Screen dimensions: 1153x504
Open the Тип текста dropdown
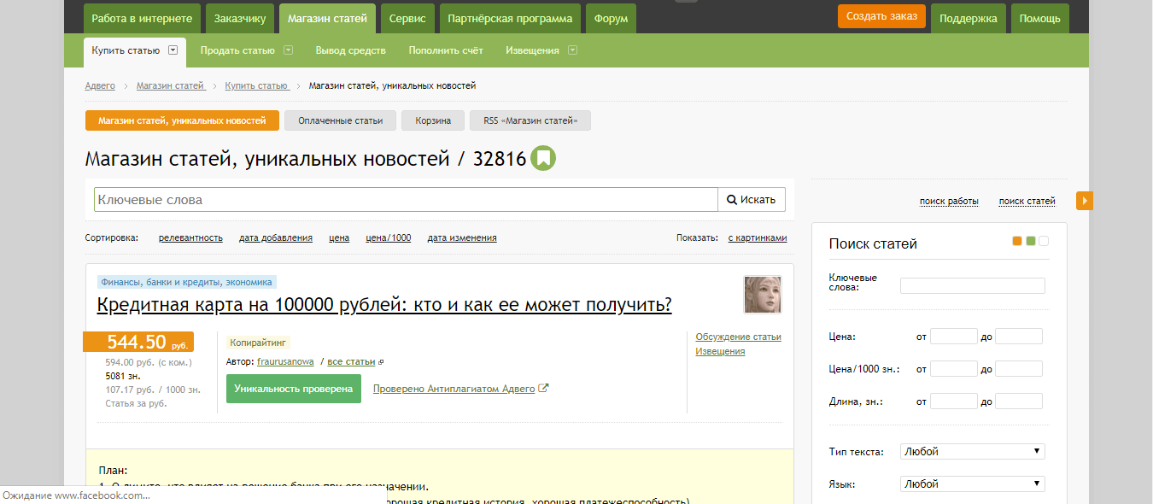tap(972, 451)
